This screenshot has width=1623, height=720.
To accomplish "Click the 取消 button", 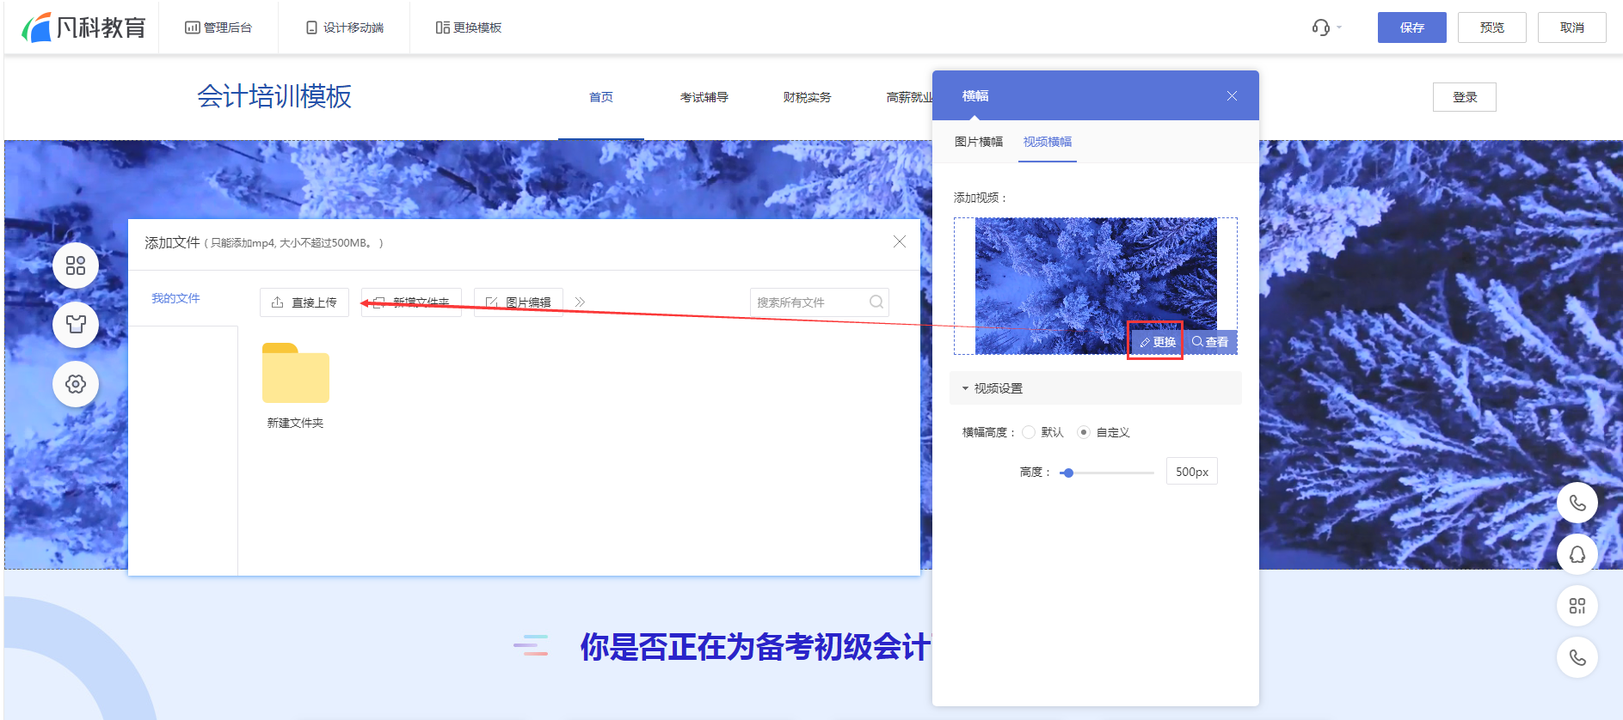I will click(x=1571, y=27).
